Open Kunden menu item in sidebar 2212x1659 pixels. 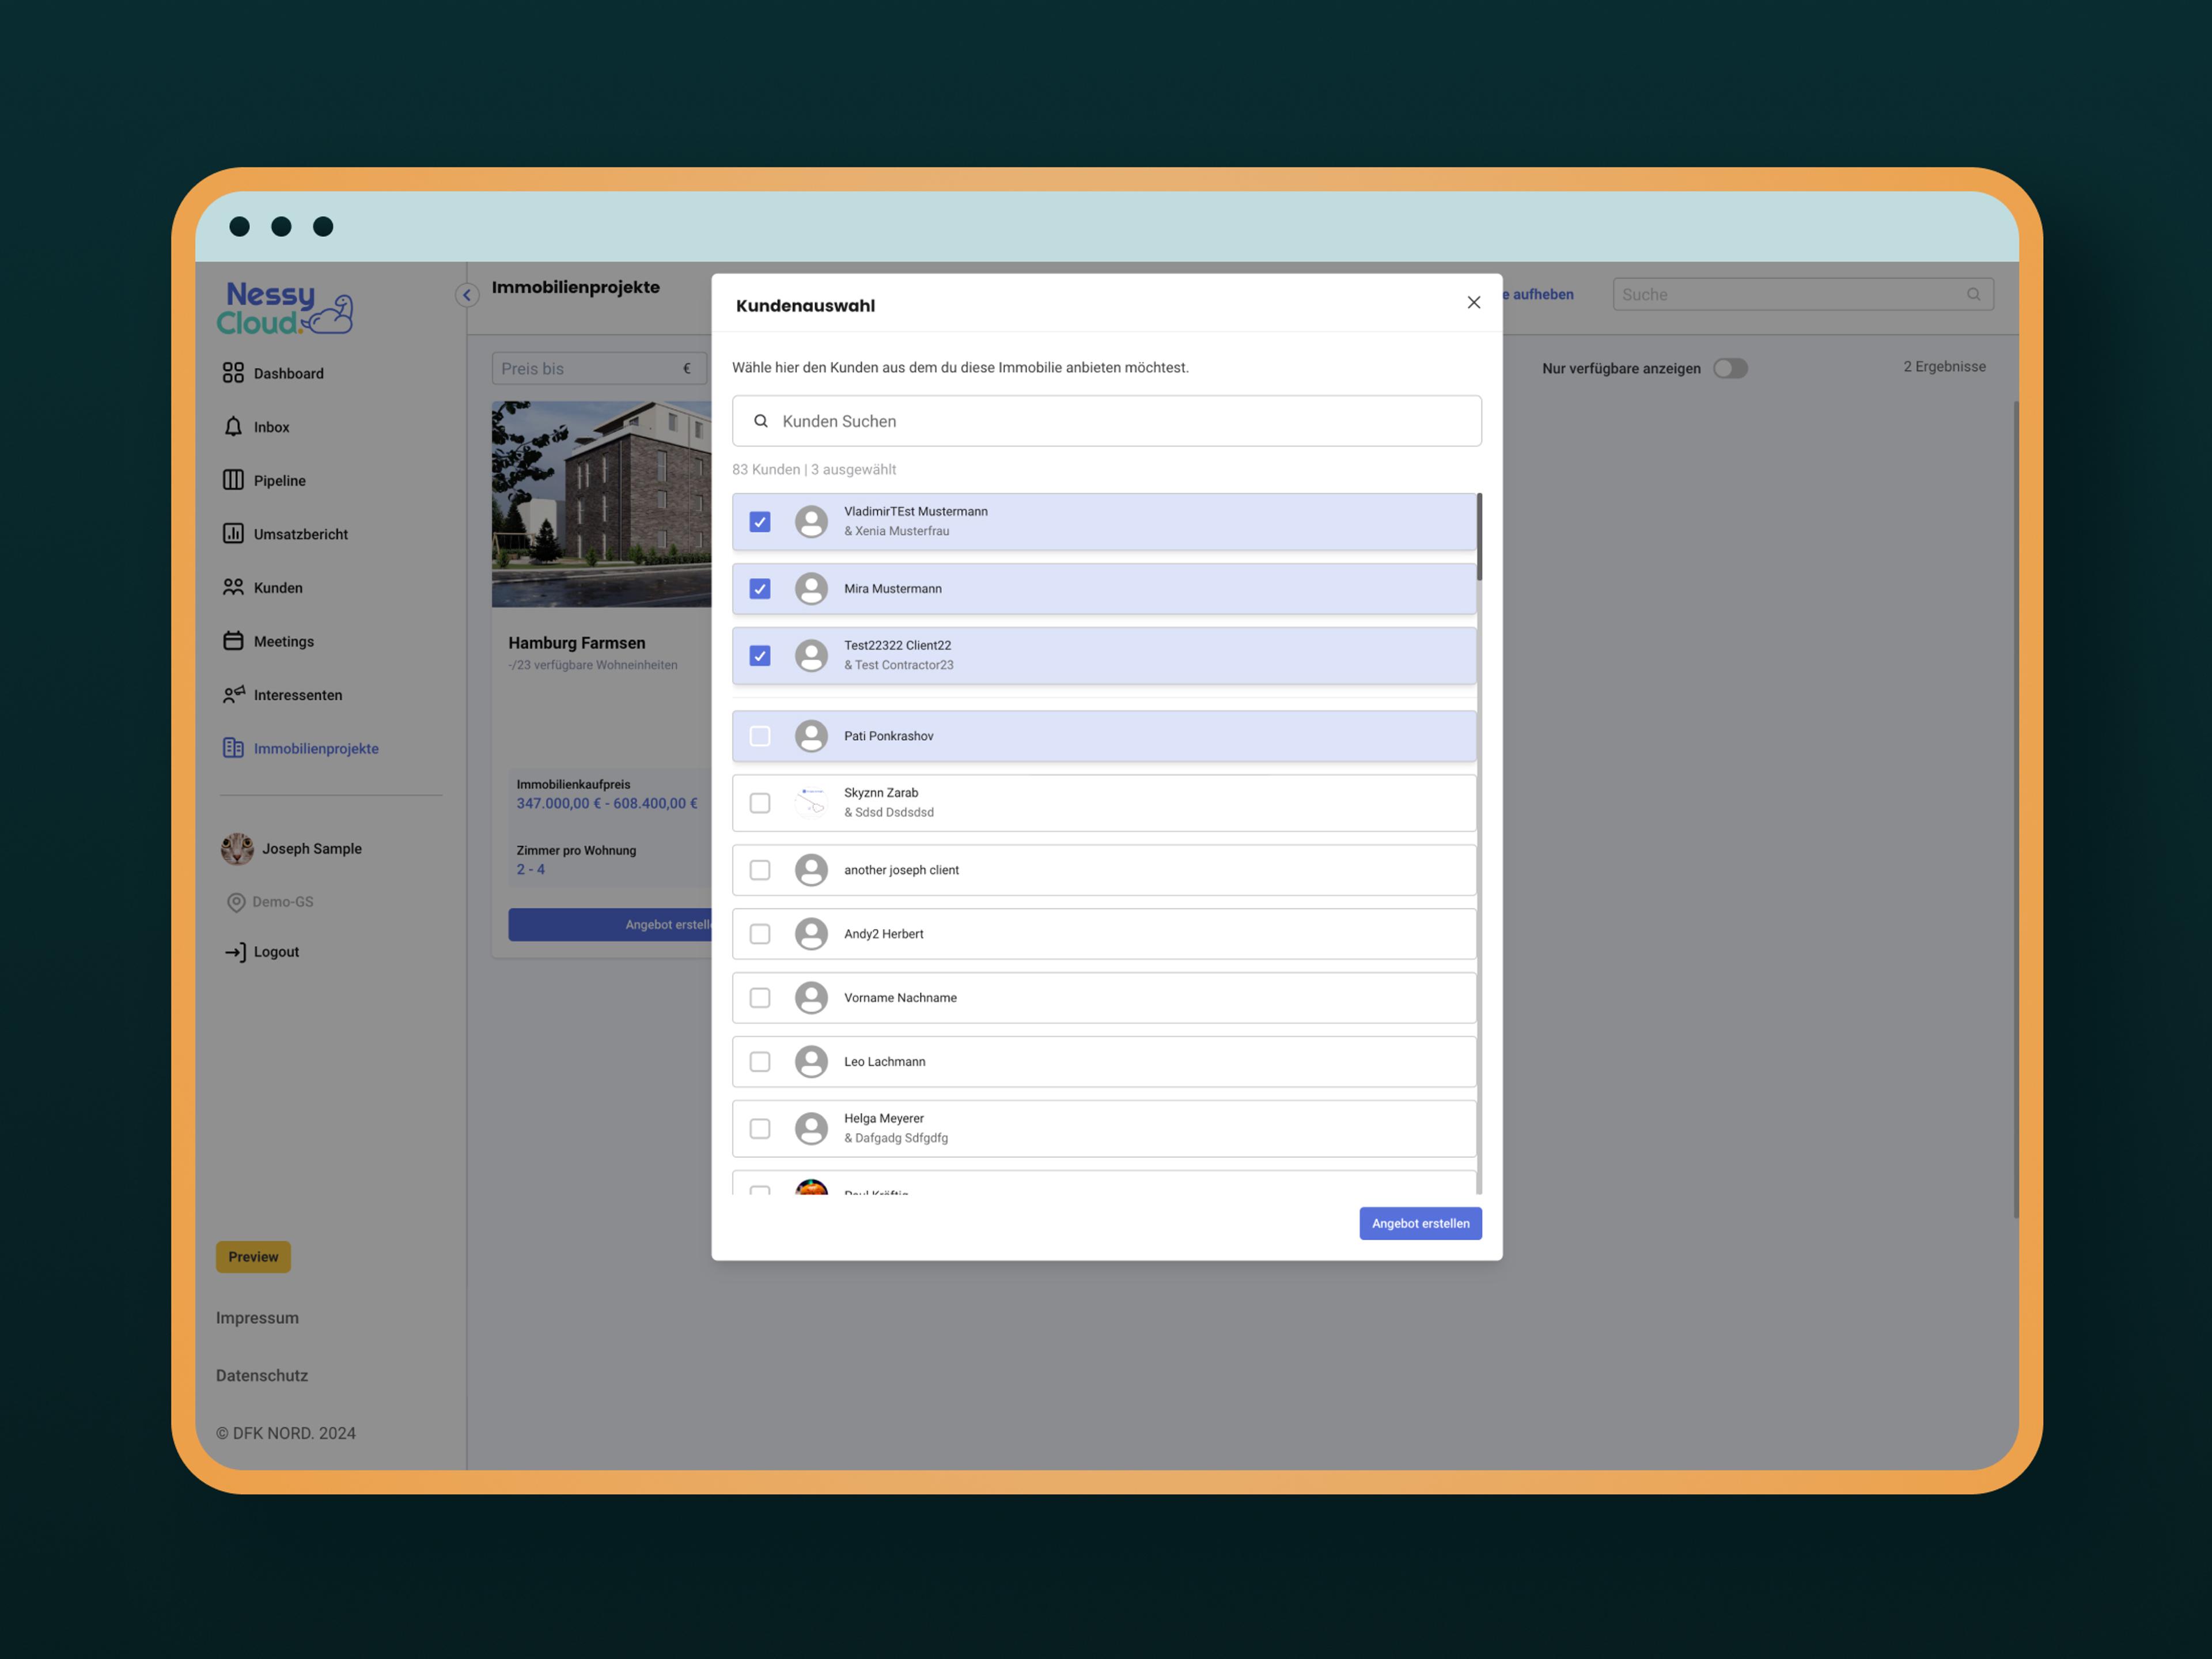pos(278,588)
